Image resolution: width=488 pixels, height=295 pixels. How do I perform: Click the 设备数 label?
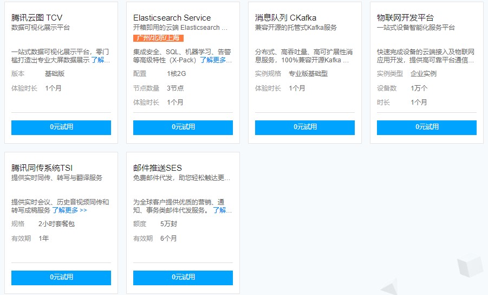(387, 88)
